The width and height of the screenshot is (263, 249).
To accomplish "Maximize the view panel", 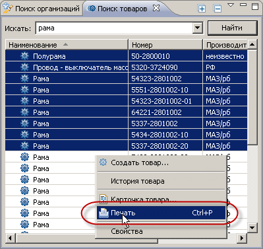I will click(x=255, y=6).
